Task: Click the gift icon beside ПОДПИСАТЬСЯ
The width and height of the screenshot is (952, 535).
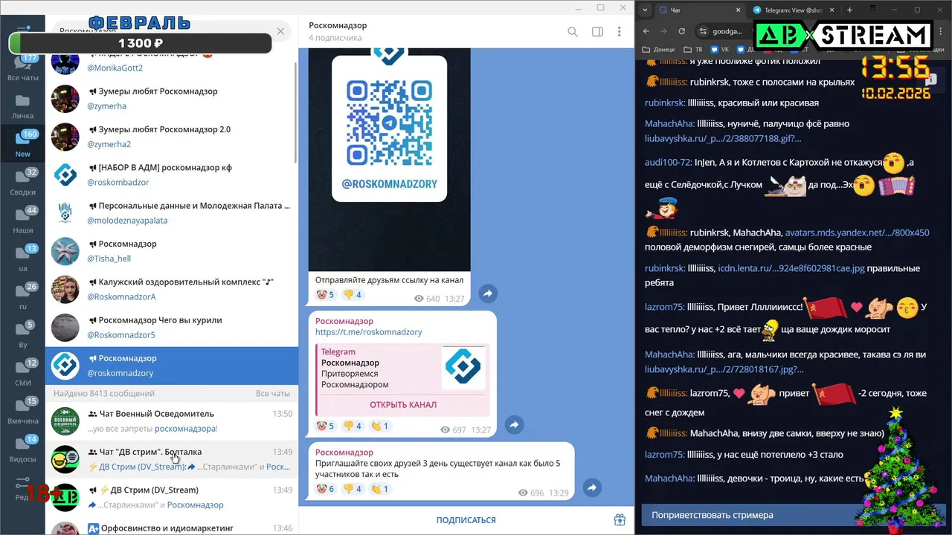Action: pyautogui.click(x=620, y=520)
